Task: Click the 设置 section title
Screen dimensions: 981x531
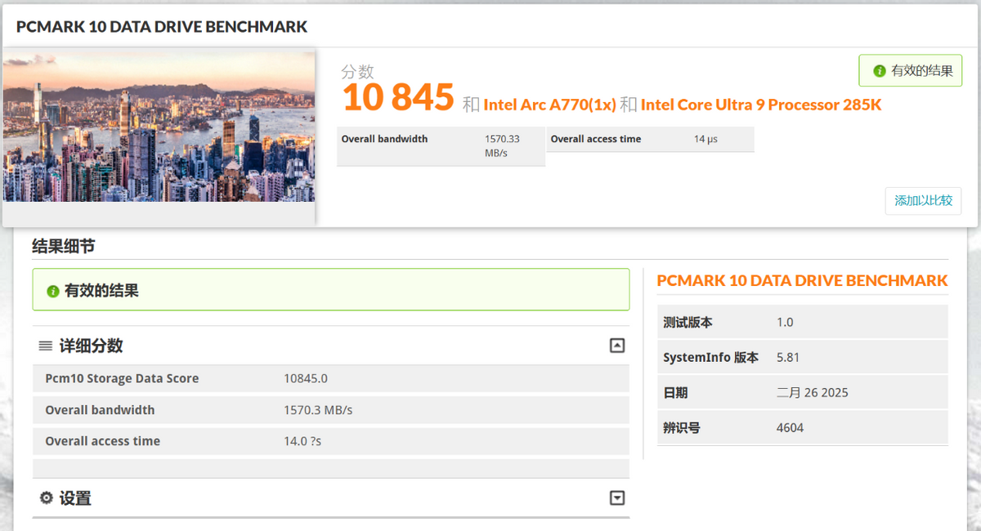Action: tap(75, 498)
